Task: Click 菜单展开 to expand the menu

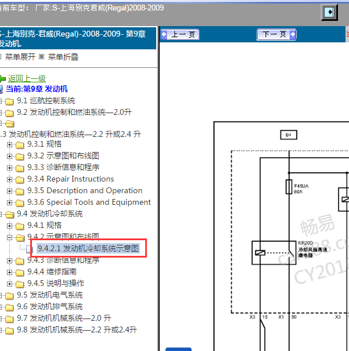Action: coord(20,57)
